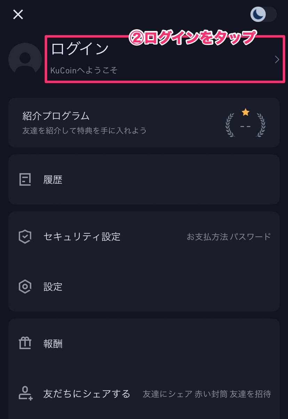Tap the KuCoinへようこそ welcome text
288x419 pixels.
[84, 71]
